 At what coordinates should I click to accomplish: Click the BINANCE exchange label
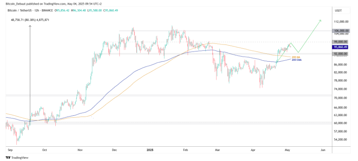(x=48, y=11)
